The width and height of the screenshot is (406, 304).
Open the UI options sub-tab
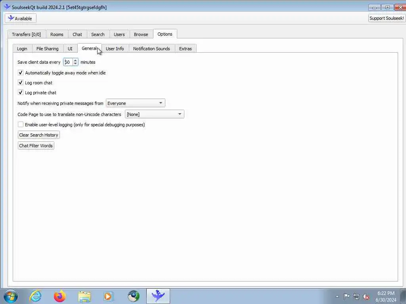(x=70, y=49)
